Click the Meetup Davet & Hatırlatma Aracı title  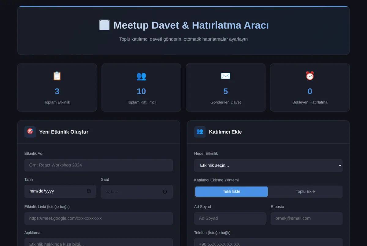(x=191, y=25)
